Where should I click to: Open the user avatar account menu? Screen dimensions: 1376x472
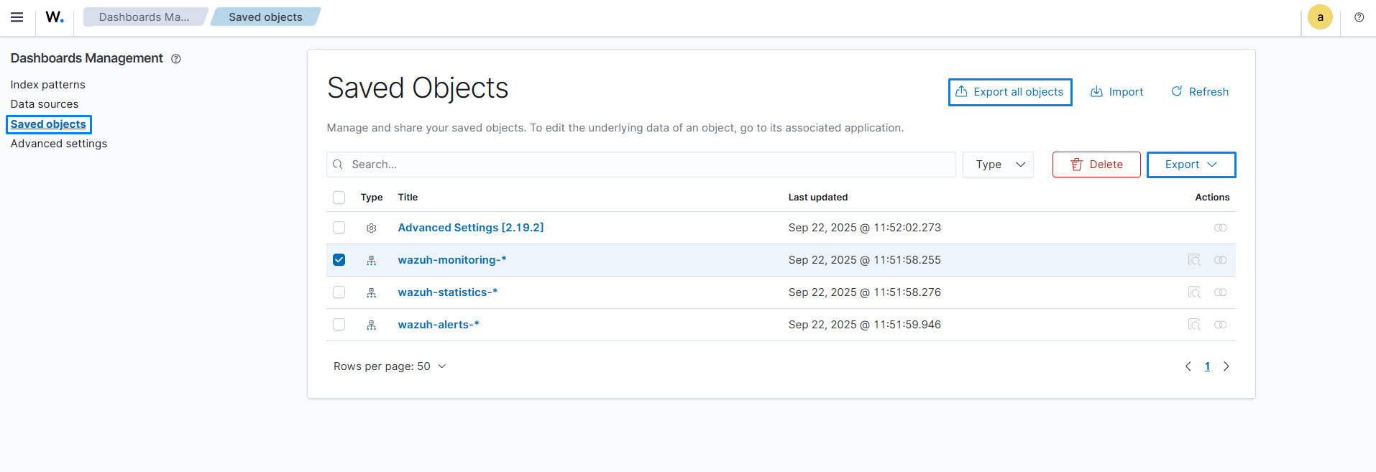1320,17
